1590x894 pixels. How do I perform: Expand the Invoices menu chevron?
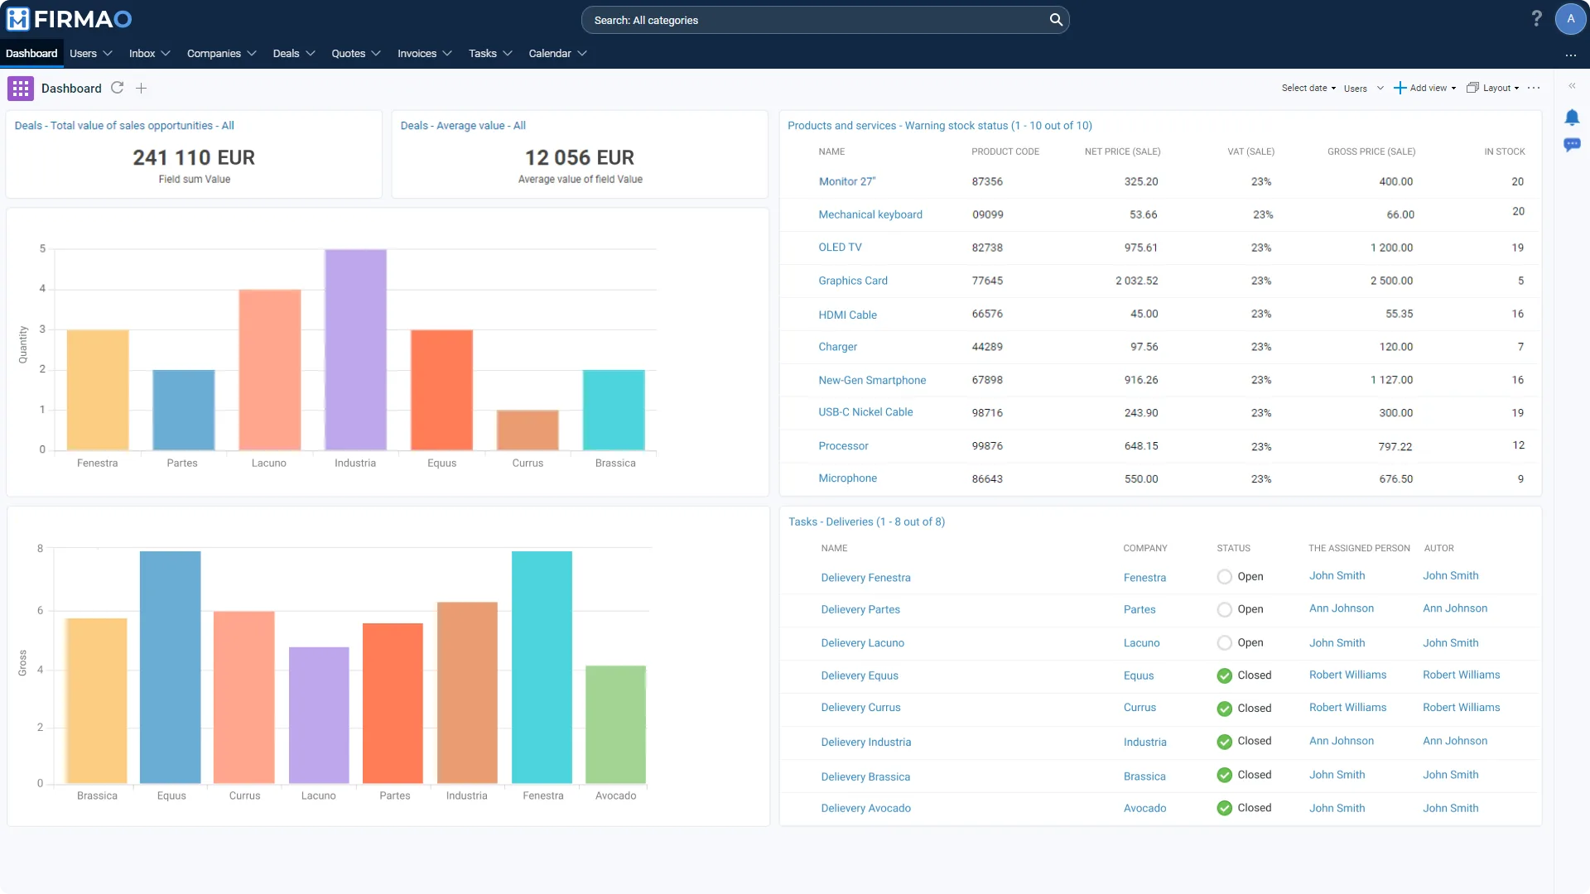pos(447,54)
